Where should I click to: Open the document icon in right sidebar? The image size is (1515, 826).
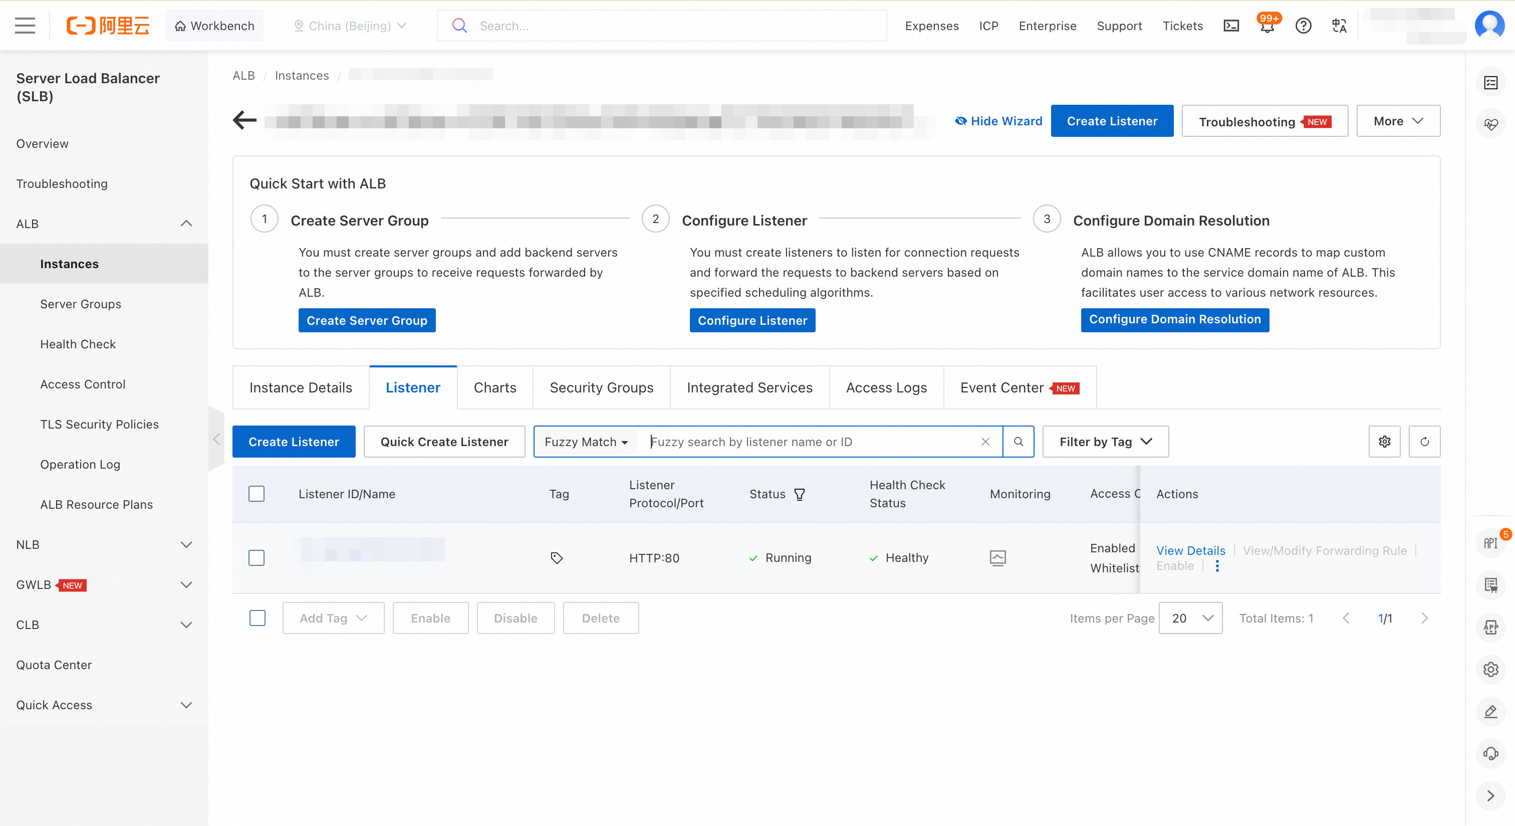tap(1490, 585)
